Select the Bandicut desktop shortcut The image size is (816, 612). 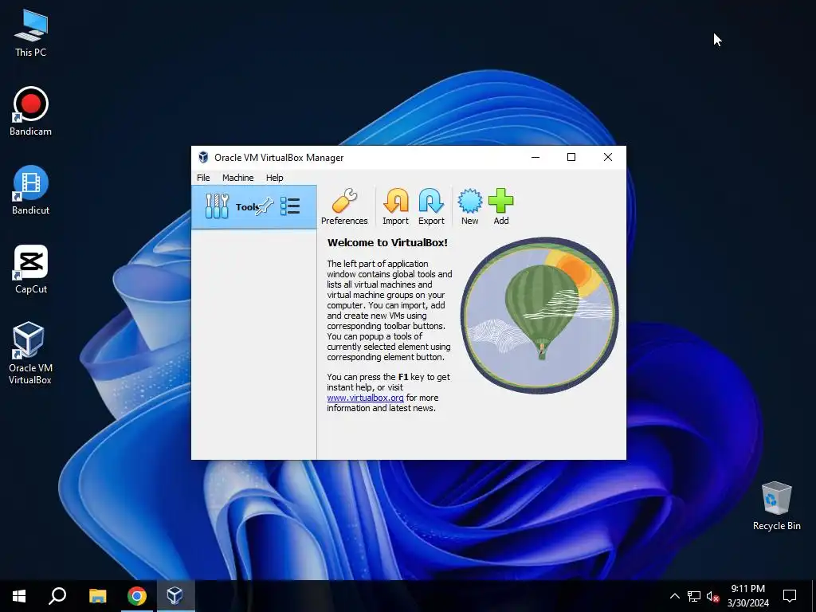30,190
